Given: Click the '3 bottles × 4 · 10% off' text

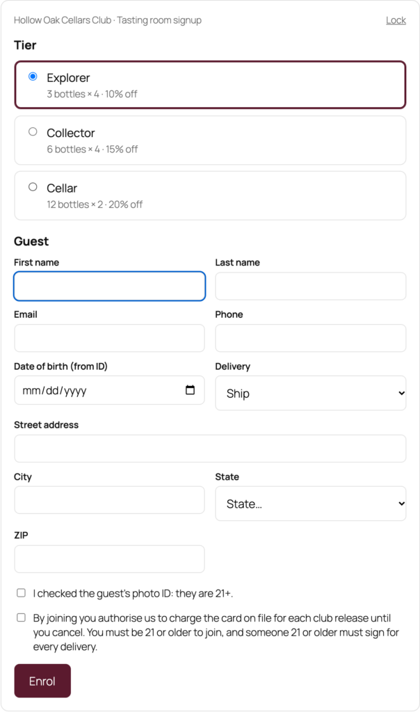Looking at the screenshot, I should click(92, 94).
